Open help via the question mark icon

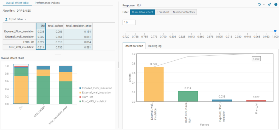tap(275, 5)
